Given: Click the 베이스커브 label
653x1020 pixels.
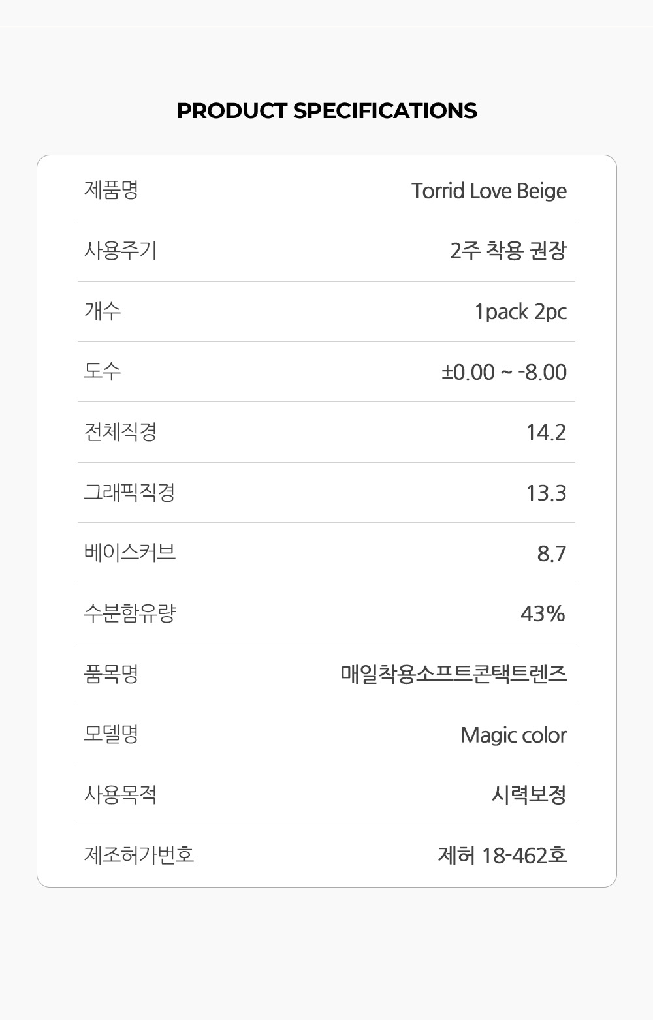Looking at the screenshot, I should 130,553.
